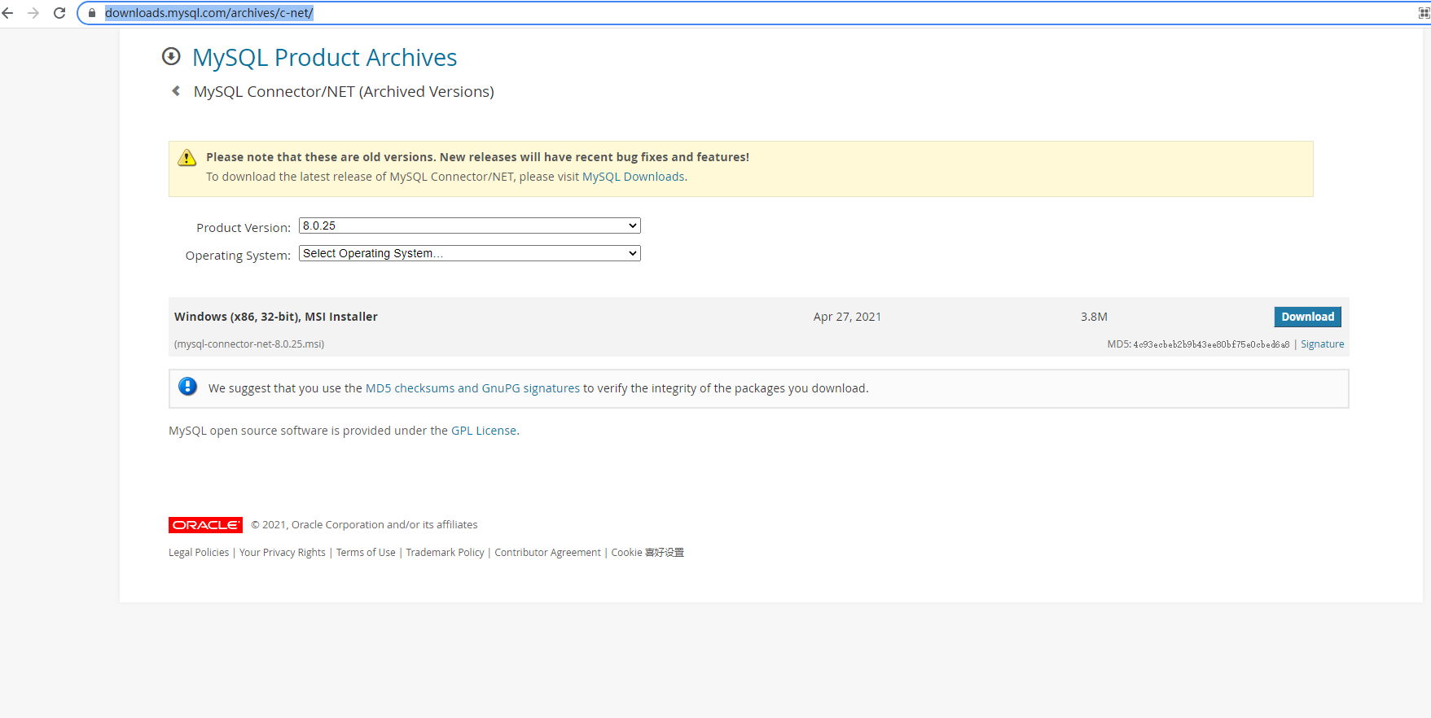
Task: Click MySQL Connector/NET (Archived Versions) heading
Action: coord(344,92)
